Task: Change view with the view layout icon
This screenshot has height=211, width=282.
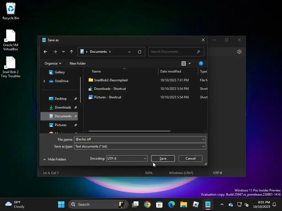Action: pos(183,63)
